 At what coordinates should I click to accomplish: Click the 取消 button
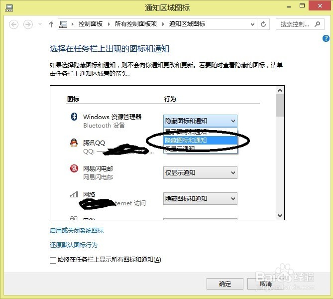(266, 284)
